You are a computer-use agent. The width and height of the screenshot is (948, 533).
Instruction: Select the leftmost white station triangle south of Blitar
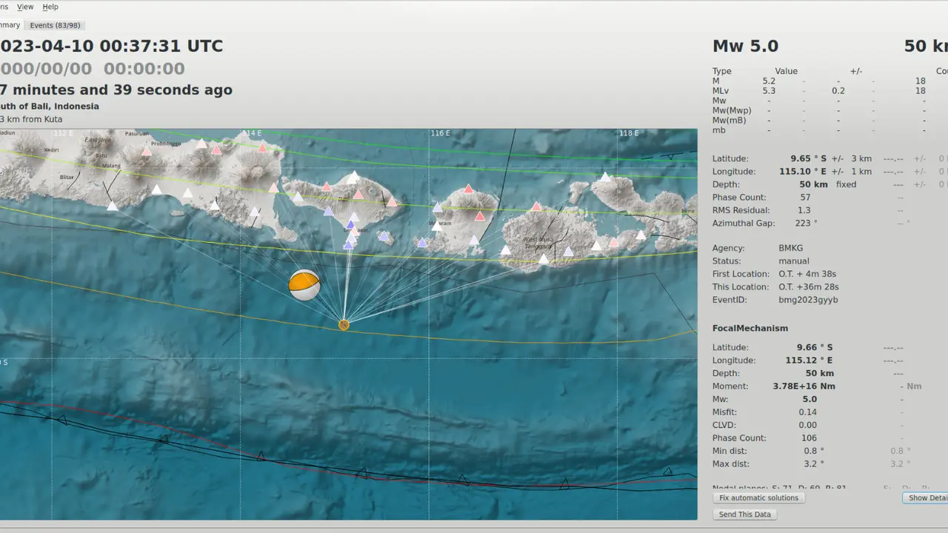pos(112,206)
